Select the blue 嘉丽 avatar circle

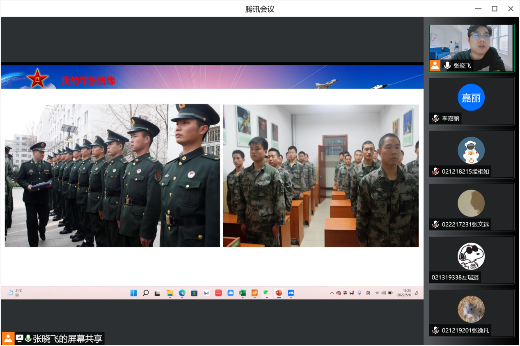click(x=471, y=97)
